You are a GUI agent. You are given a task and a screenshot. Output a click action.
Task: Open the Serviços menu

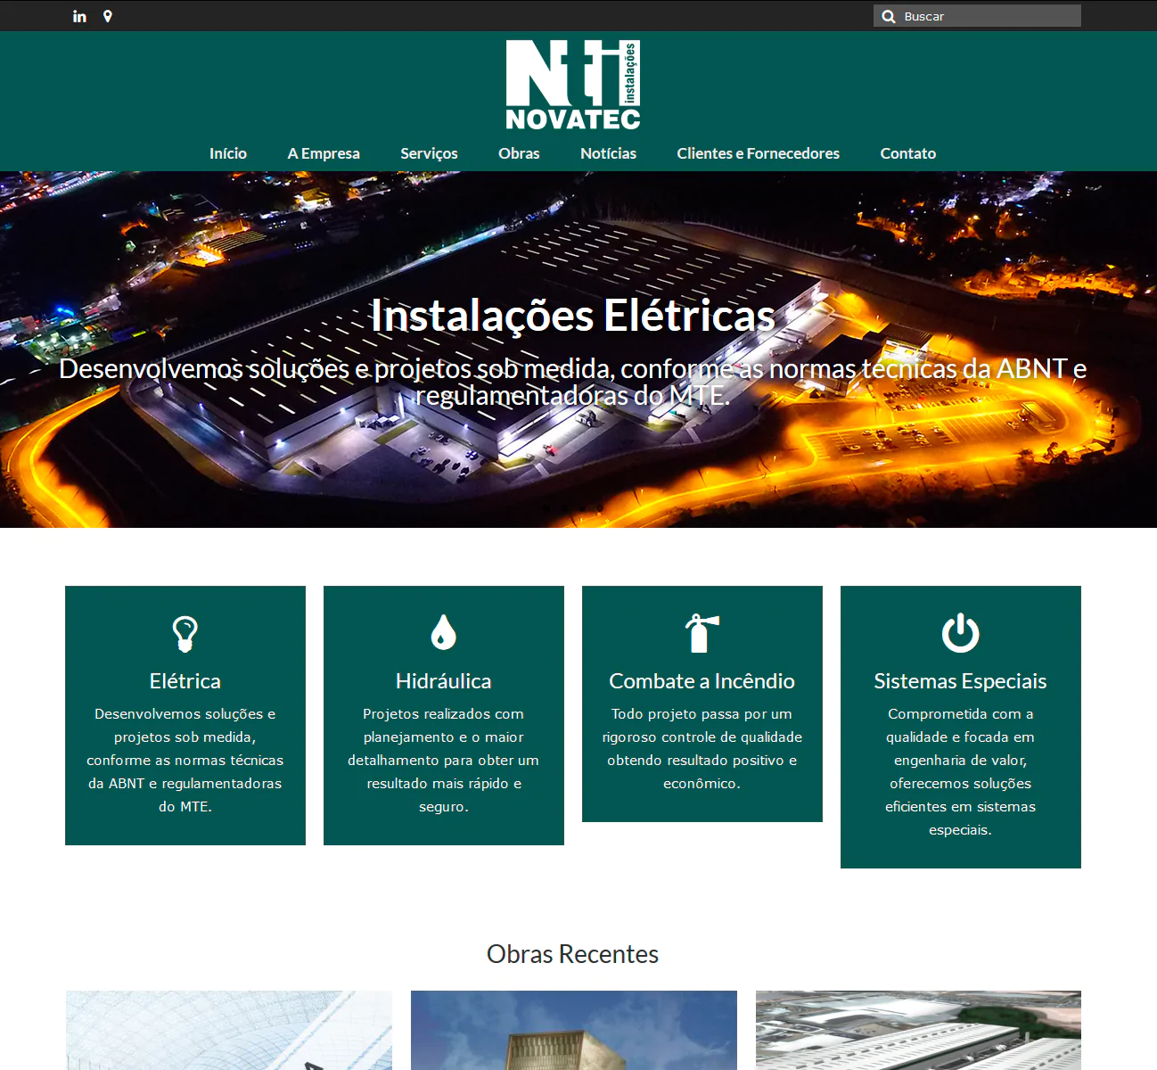429,153
